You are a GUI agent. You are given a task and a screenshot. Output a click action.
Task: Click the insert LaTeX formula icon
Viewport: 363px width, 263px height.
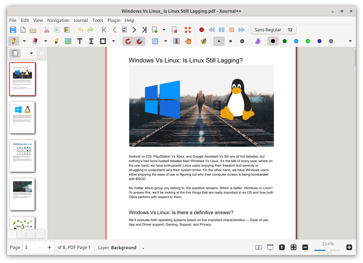(91, 41)
